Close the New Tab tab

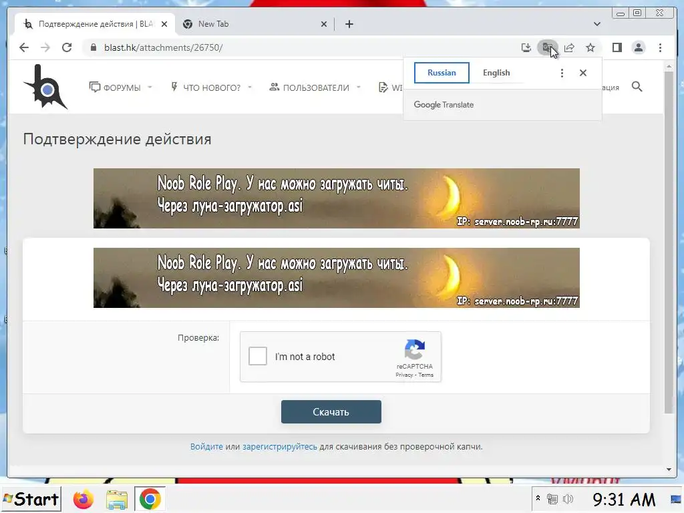tap(324, 24)
